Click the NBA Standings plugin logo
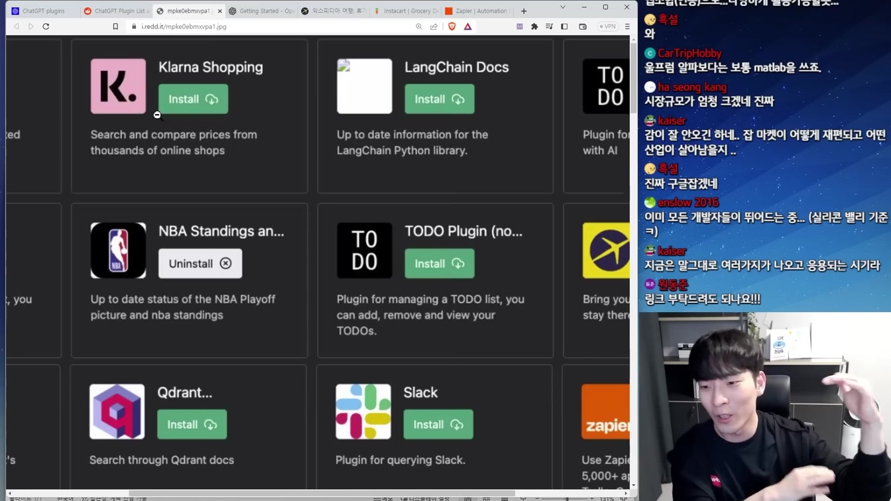 coord(118,250)
